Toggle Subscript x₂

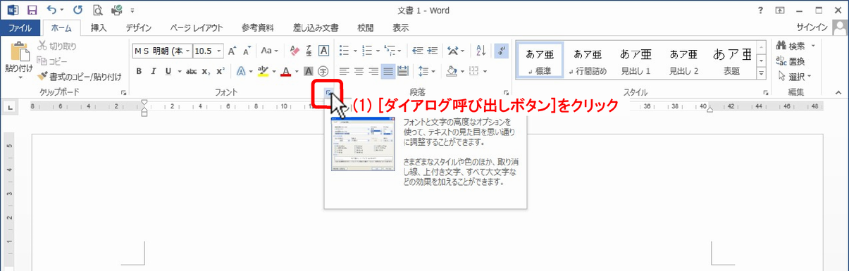click(x=206, y=71)
